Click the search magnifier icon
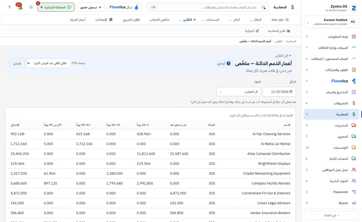 coord(264,7)
